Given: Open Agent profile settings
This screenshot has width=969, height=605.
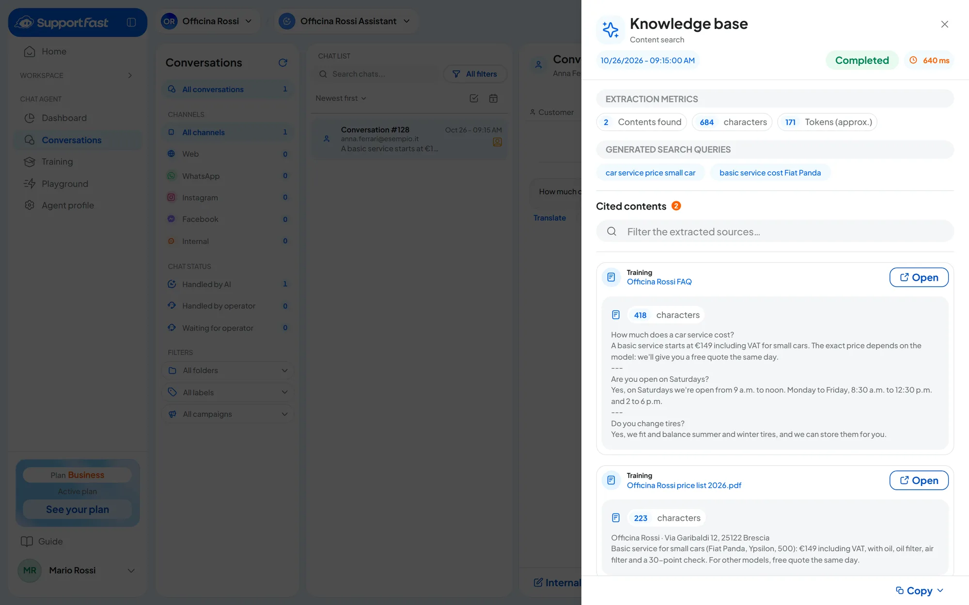Looking at the screenshot, I should 78,205.
